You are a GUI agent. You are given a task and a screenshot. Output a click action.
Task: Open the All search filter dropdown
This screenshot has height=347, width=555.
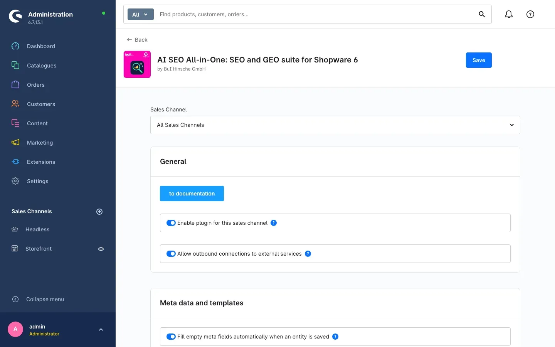point(141,14)
